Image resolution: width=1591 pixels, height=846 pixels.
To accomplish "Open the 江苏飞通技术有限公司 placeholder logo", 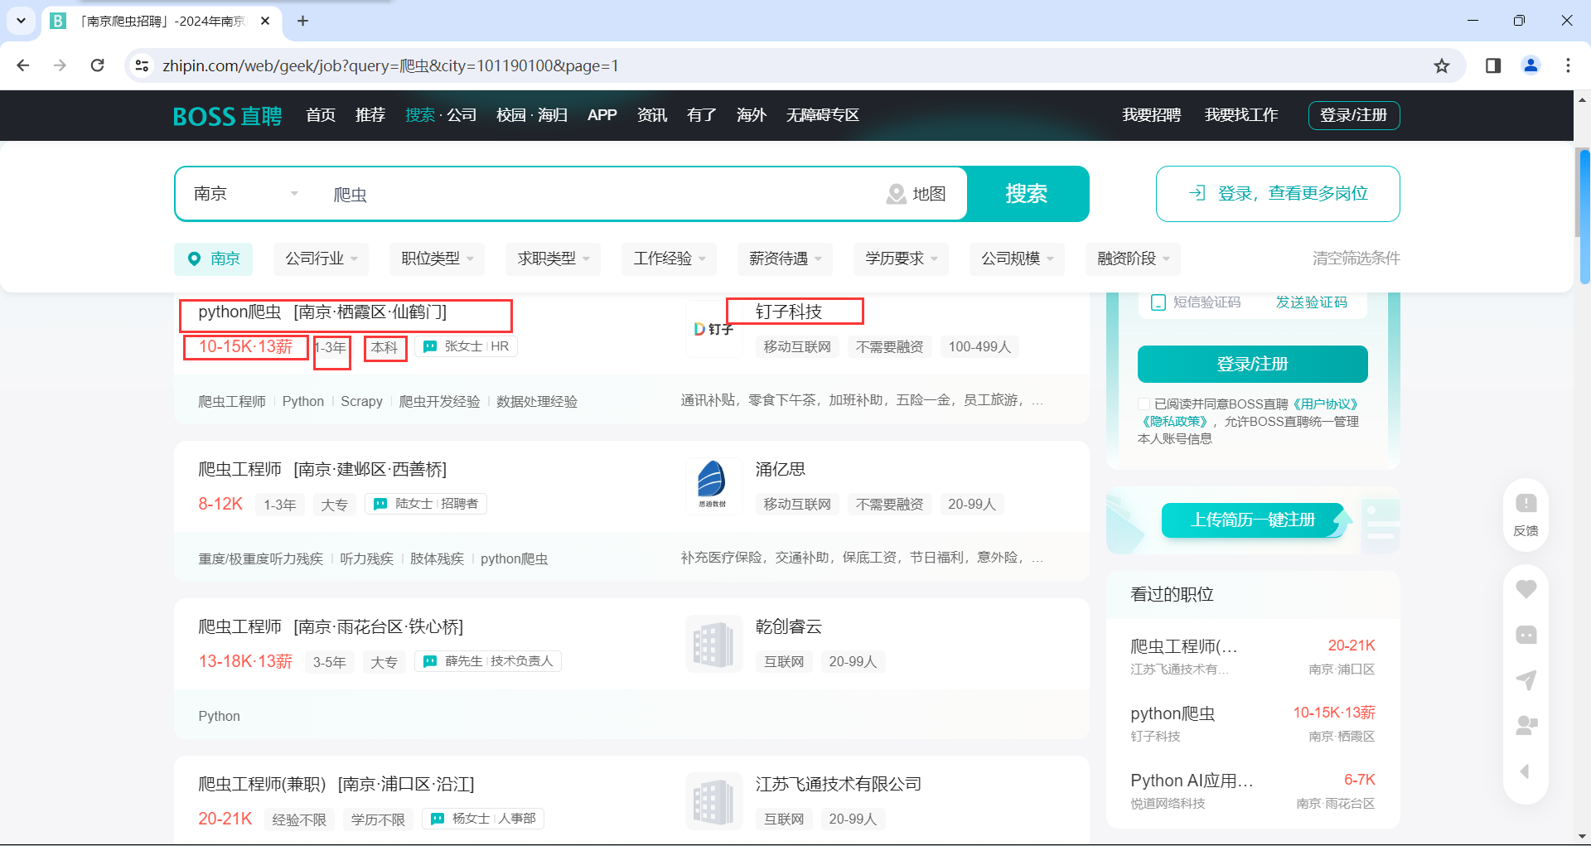I will click(713, 801).
